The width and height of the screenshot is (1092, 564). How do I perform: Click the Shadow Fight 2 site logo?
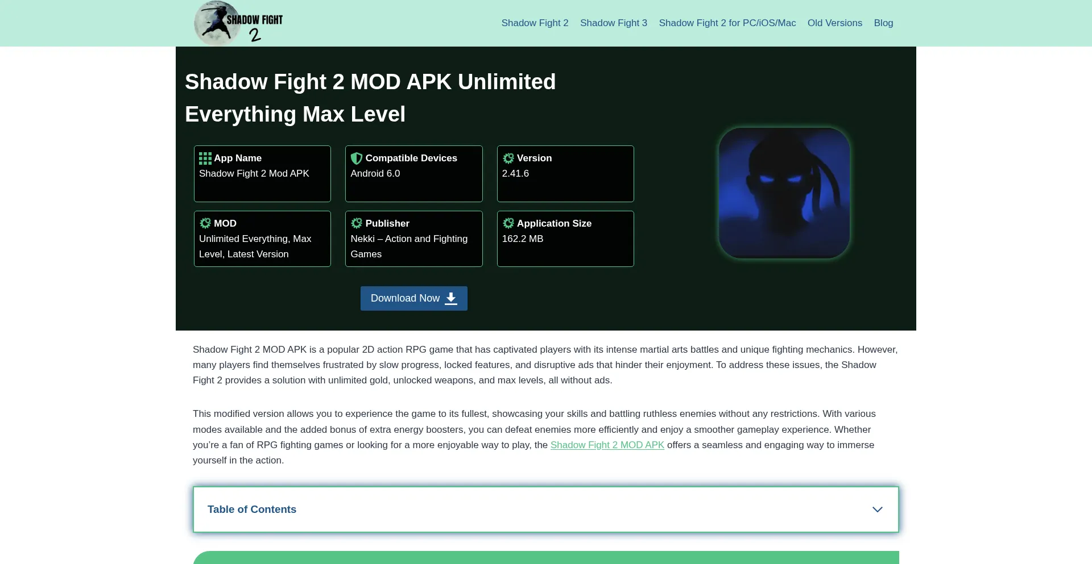(x=238, y=23)
